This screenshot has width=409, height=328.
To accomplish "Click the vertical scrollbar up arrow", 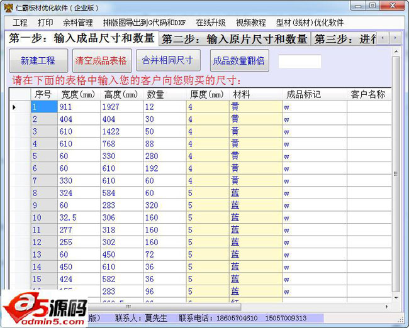I will pos(396,52).
